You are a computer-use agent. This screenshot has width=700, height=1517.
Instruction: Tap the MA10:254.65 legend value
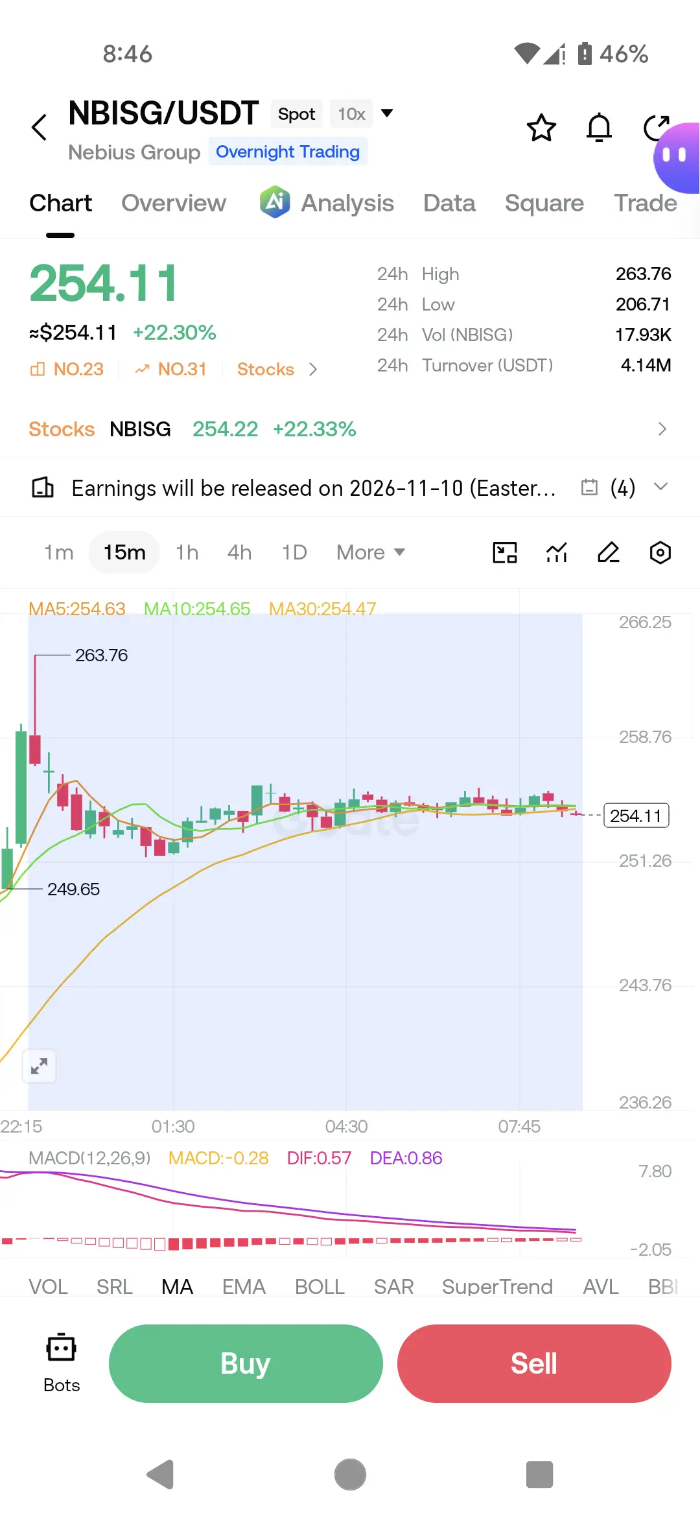pyautogui.click(x=197, y=609)
